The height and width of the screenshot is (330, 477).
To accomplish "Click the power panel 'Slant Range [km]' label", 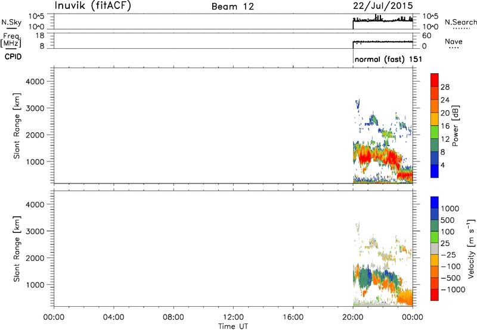I will [17, 126].
